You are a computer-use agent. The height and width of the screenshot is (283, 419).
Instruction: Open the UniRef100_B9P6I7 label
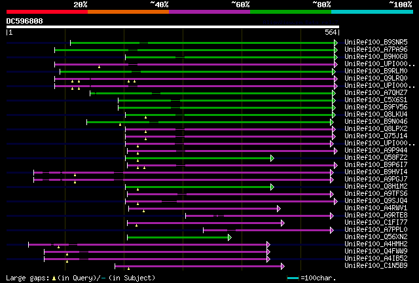[x=376, y=165]
